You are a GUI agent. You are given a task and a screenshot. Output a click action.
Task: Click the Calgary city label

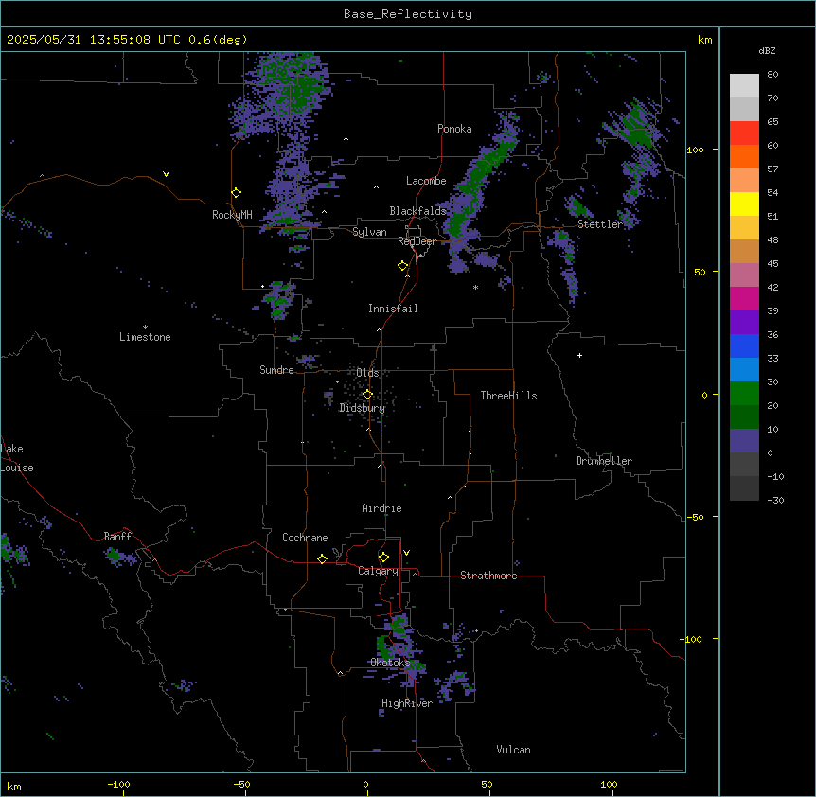(x=378, y=571)
